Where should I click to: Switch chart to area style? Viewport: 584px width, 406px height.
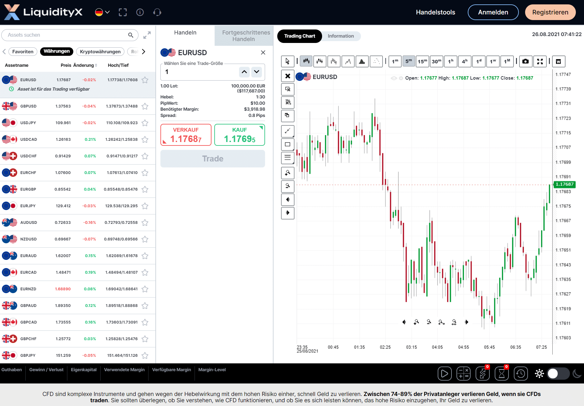[x=362, y=61]
